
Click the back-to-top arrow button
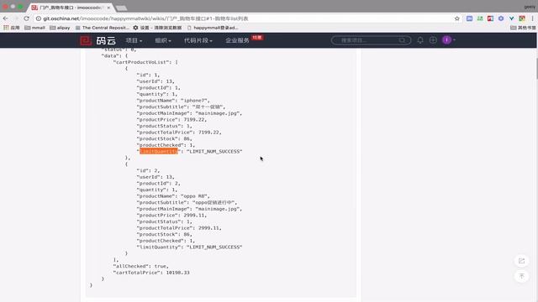point(521,276)
